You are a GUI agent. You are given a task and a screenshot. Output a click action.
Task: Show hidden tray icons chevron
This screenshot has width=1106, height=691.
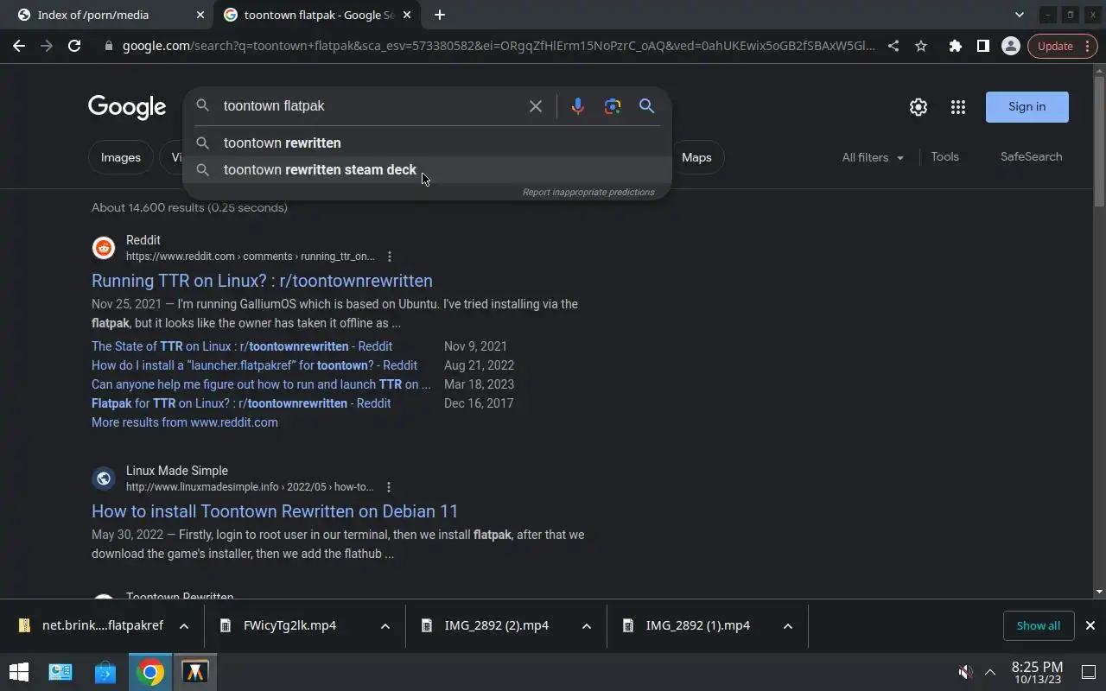[x=990, y=672]
